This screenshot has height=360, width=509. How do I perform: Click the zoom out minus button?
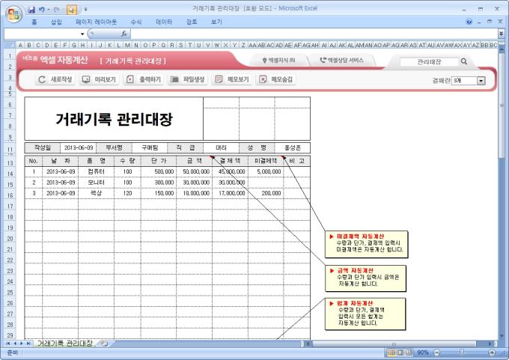click(x=436, y=353)
